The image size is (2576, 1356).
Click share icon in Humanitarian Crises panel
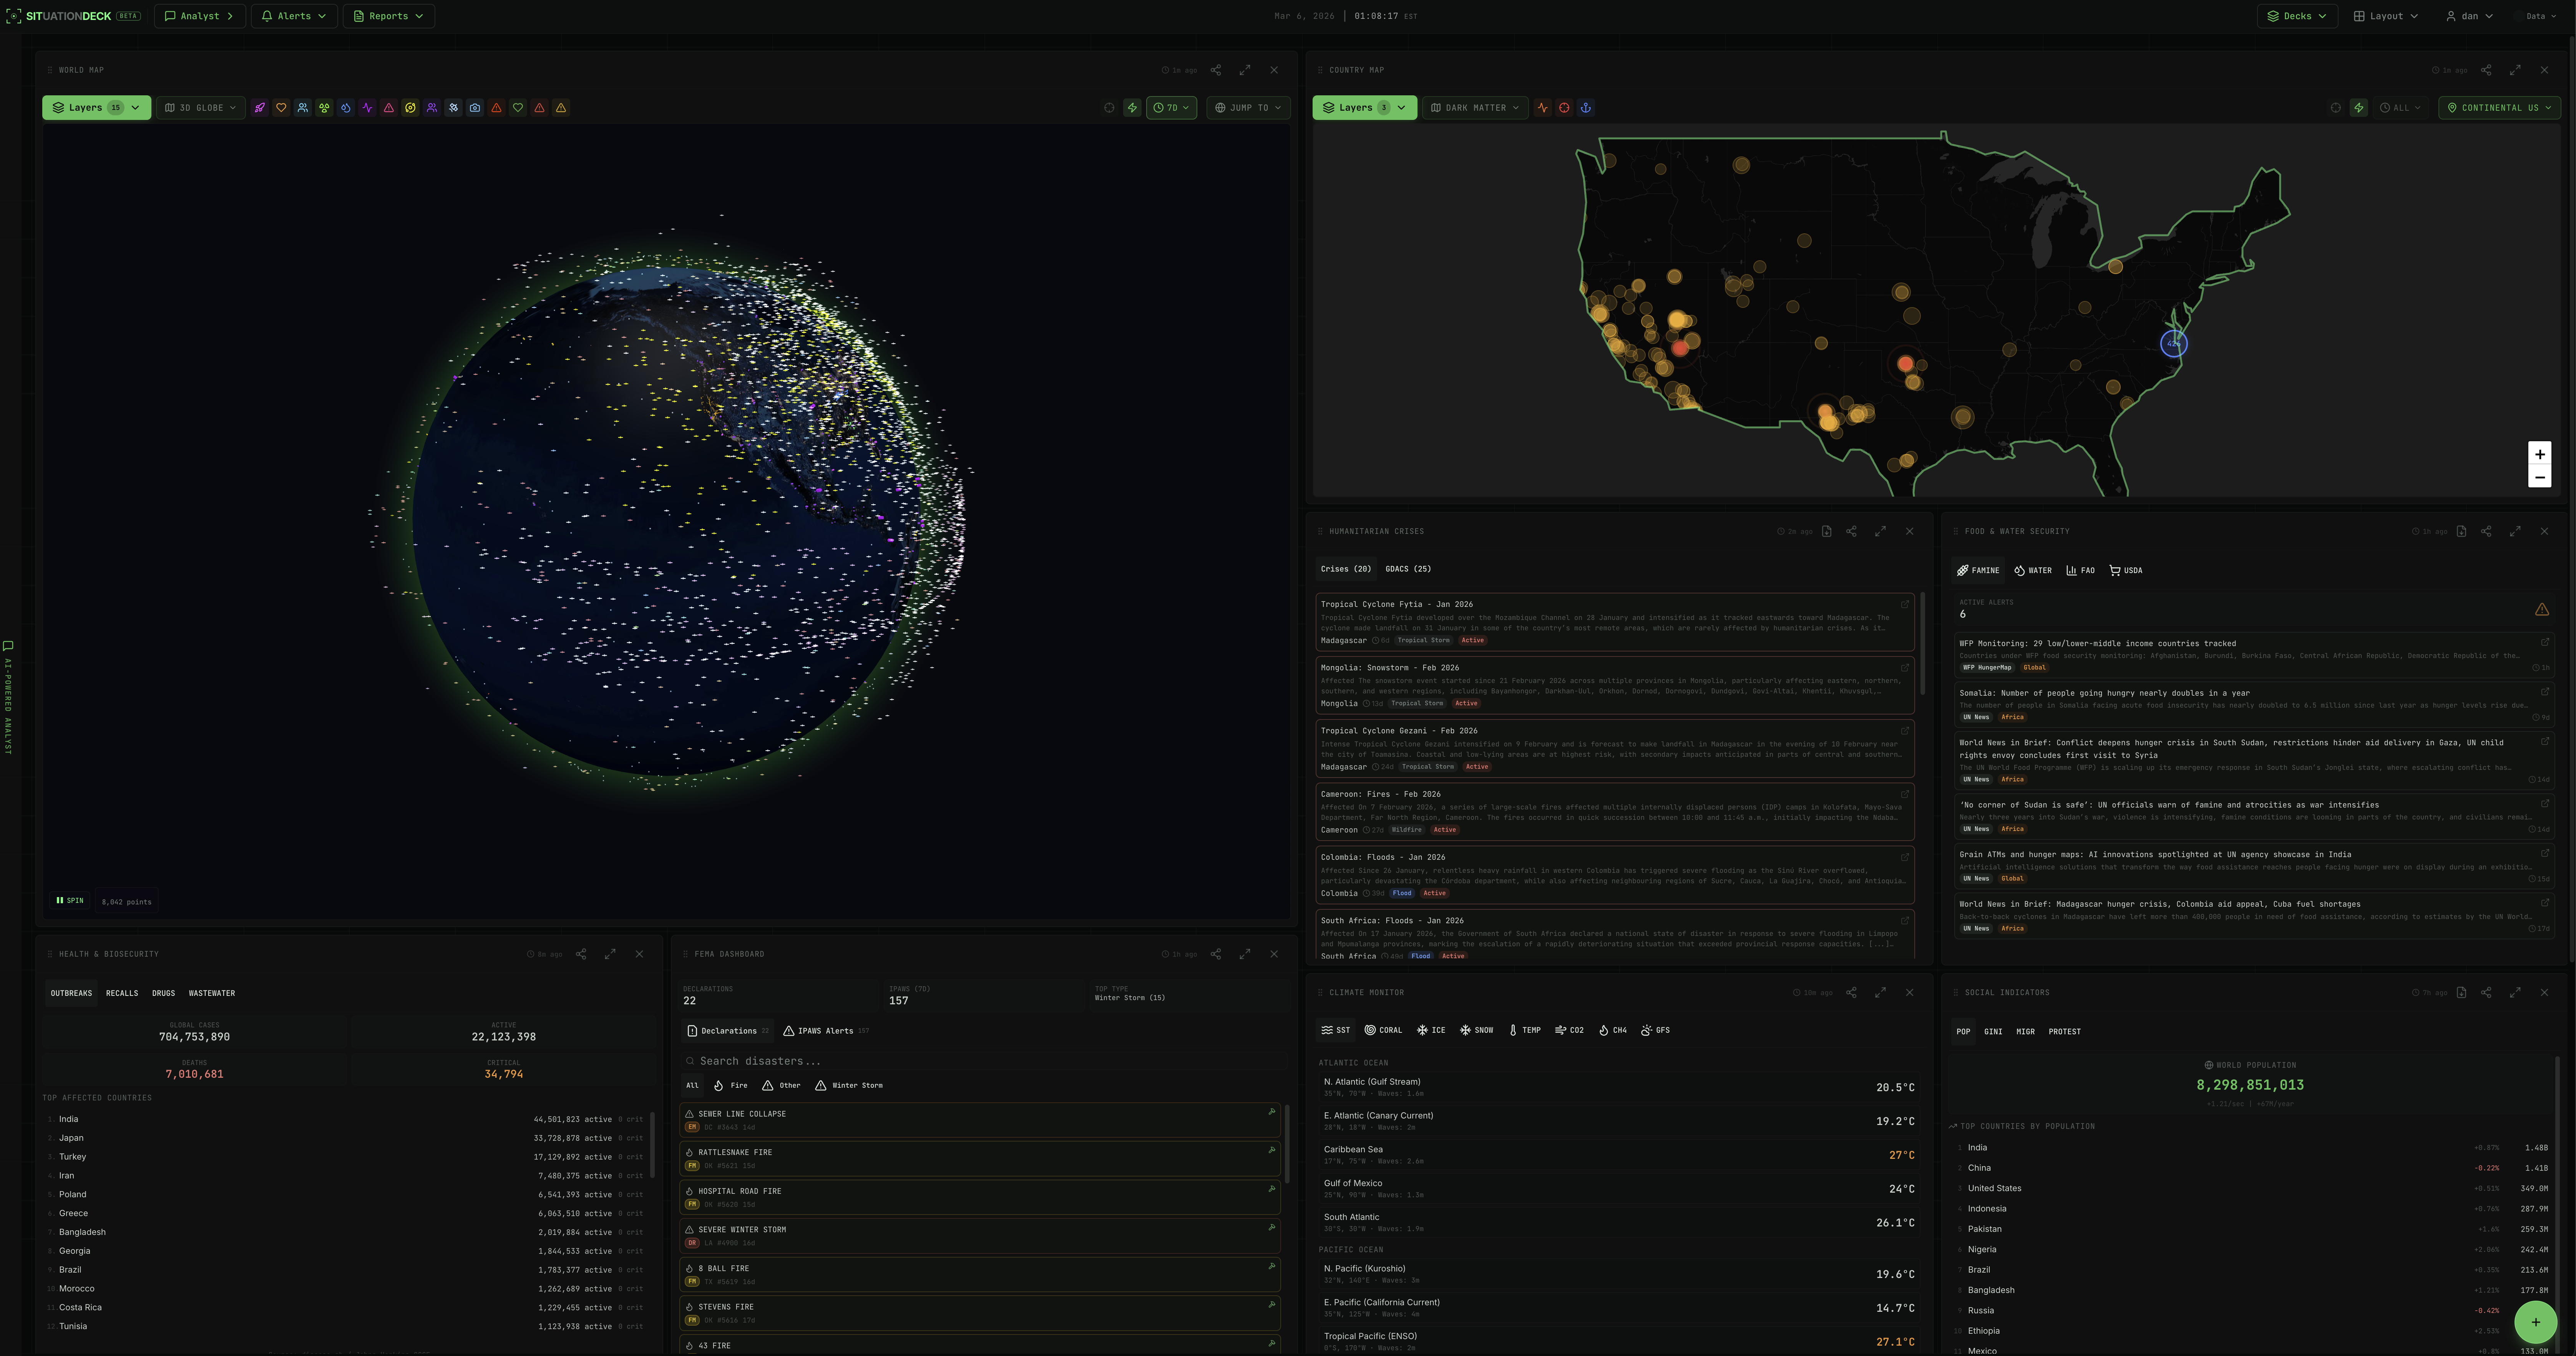1851,532
